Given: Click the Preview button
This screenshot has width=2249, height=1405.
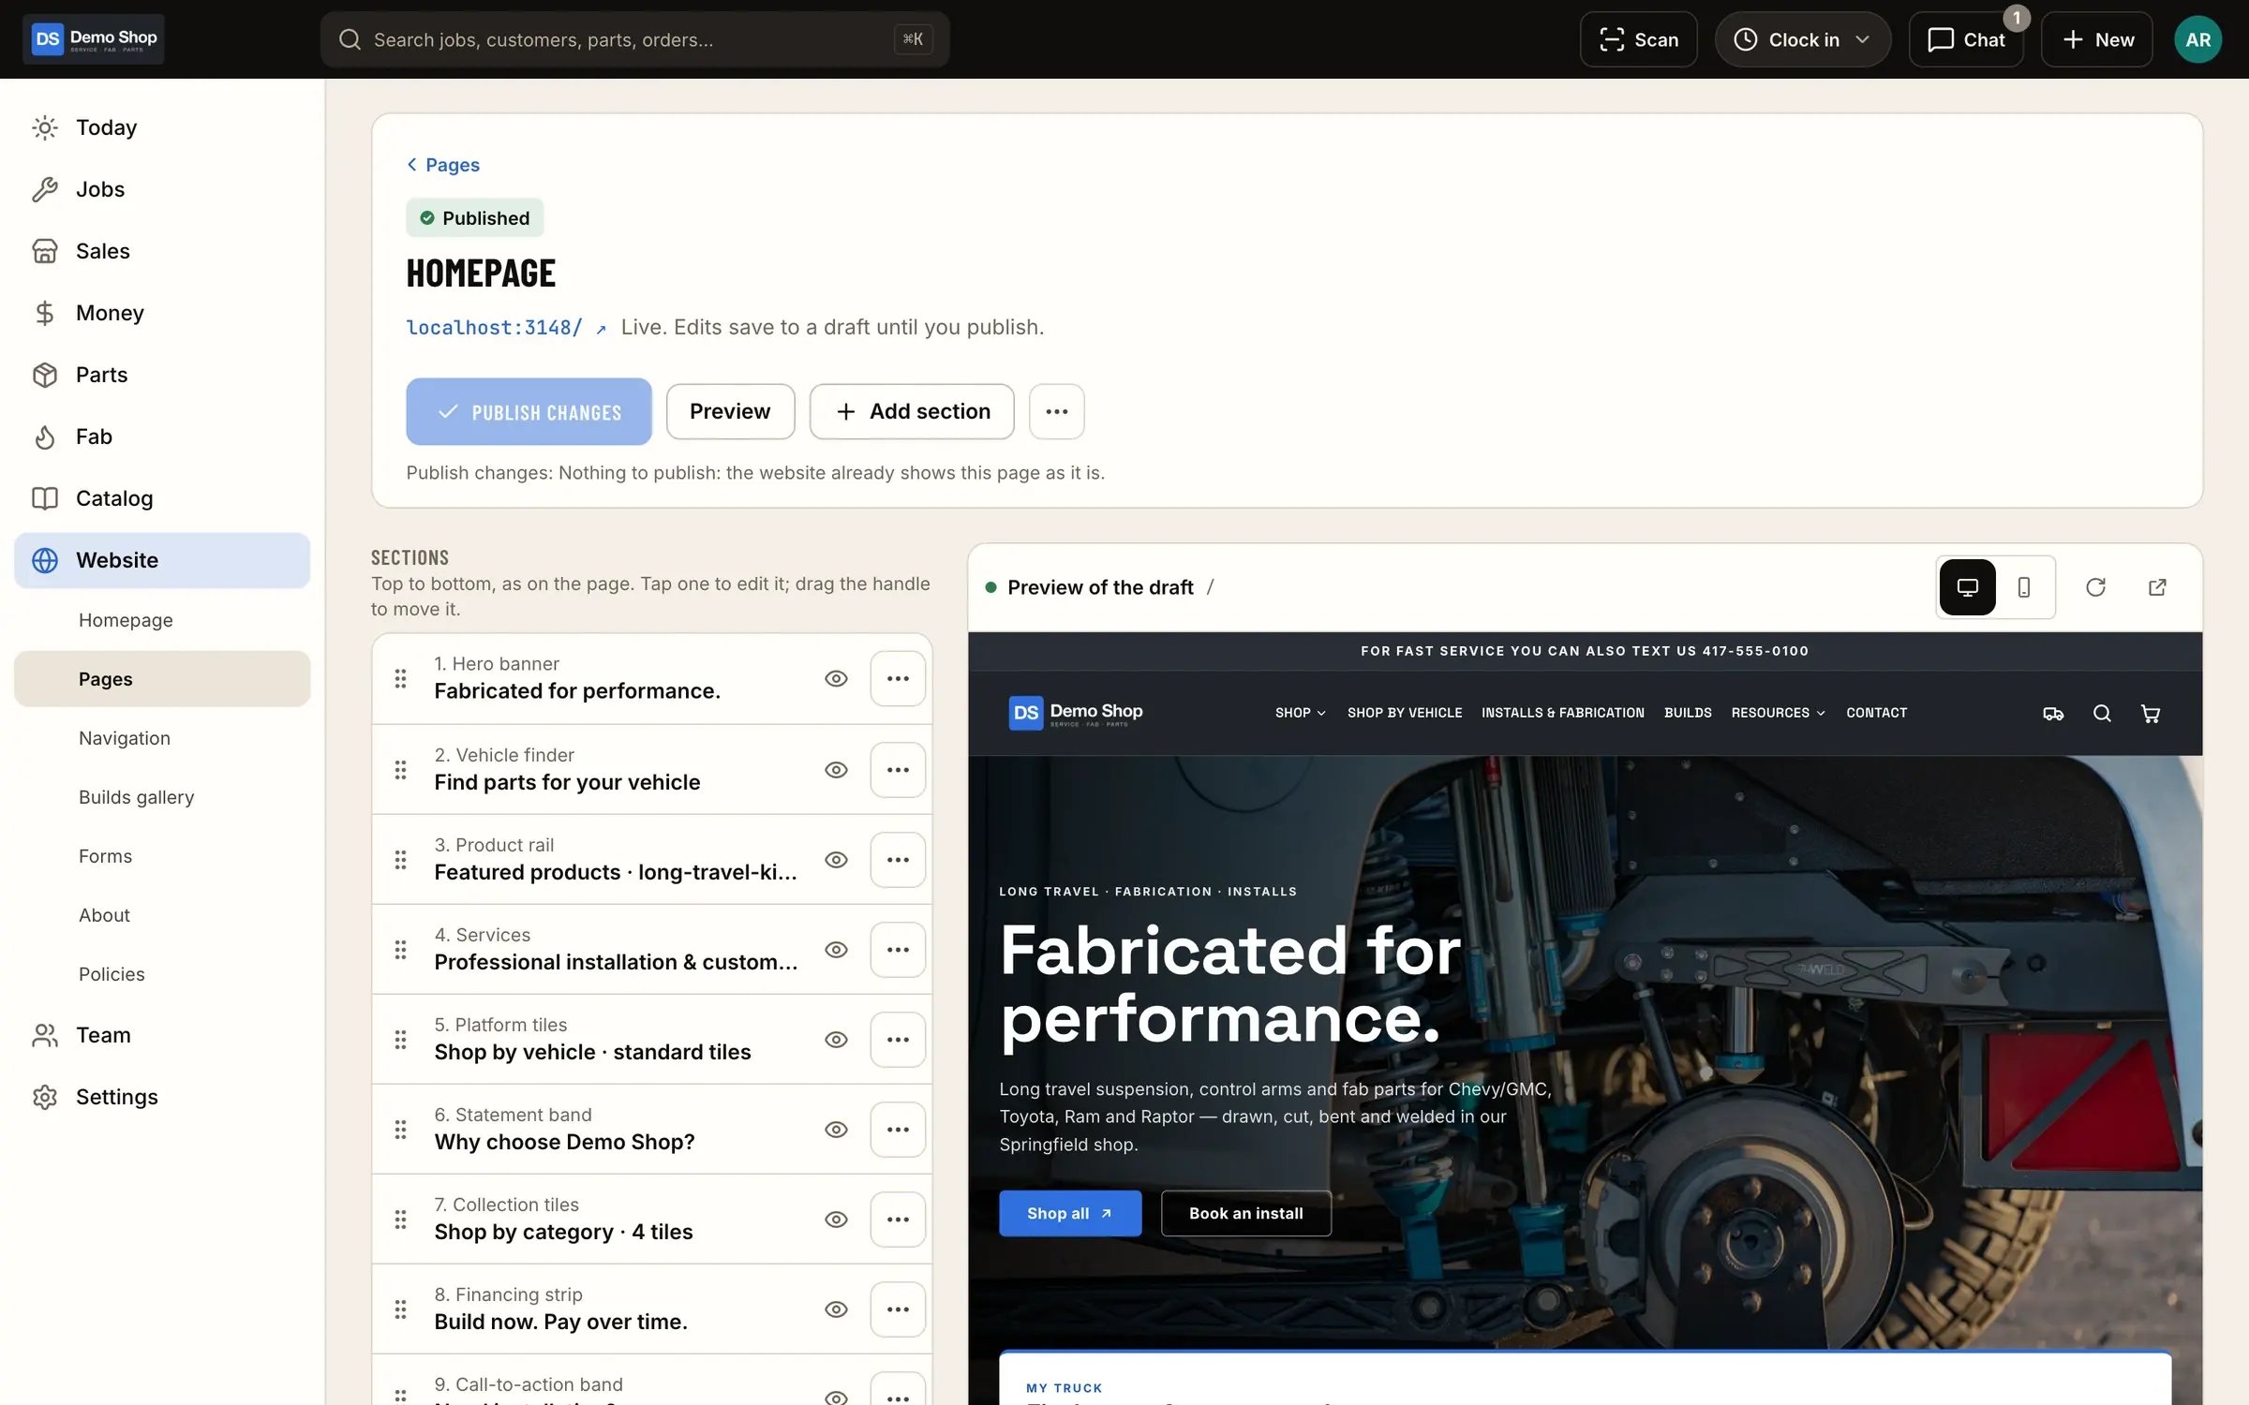Looking at the screenshot, I should click(x=730, y=411).
